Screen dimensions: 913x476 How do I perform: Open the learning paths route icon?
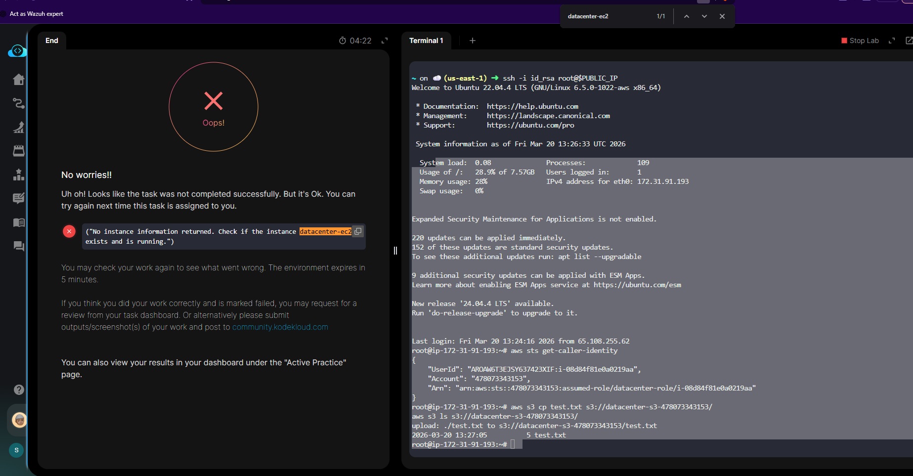(x=19, y=103)
